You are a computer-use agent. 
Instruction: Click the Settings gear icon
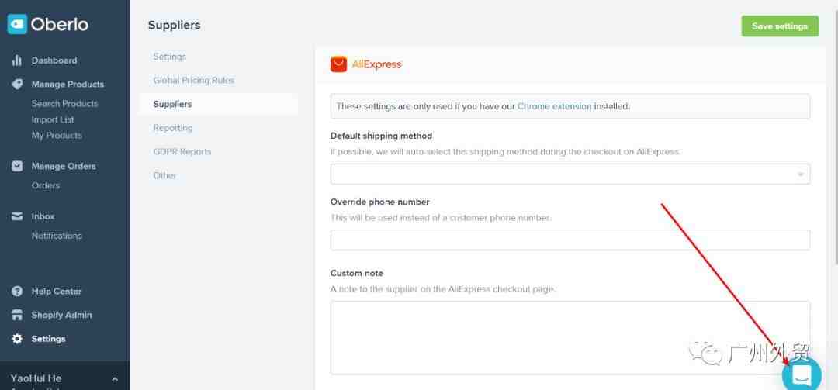(17, 339)
